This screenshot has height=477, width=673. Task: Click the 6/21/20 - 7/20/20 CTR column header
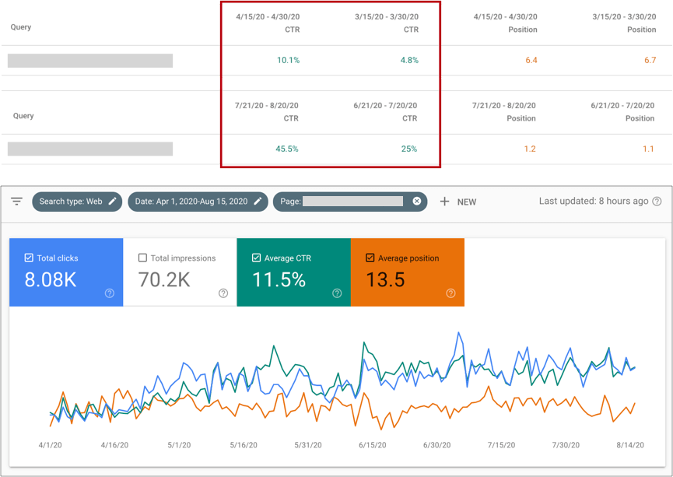(x=385, y=111)
